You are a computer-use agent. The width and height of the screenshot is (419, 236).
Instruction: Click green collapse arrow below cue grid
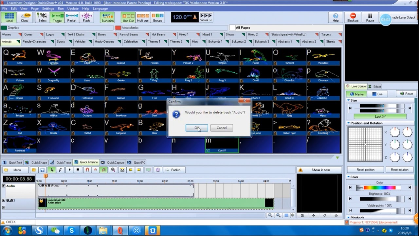(x=337, y=158)
